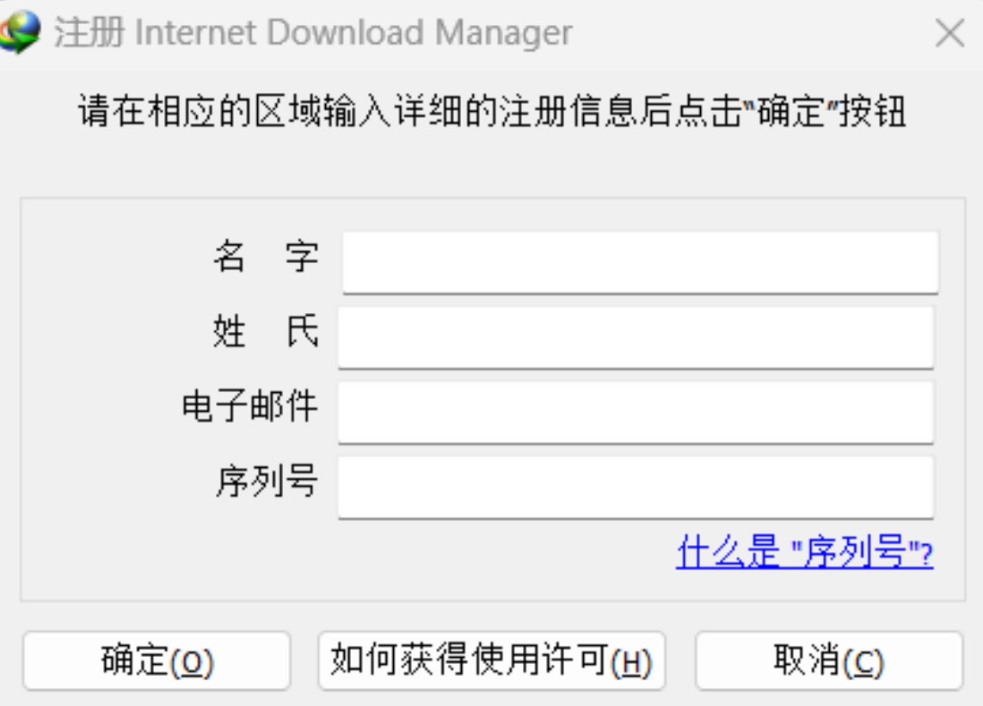Close the registration dialog window
This screenshot has width=983, height=706.
coord(949,34)
